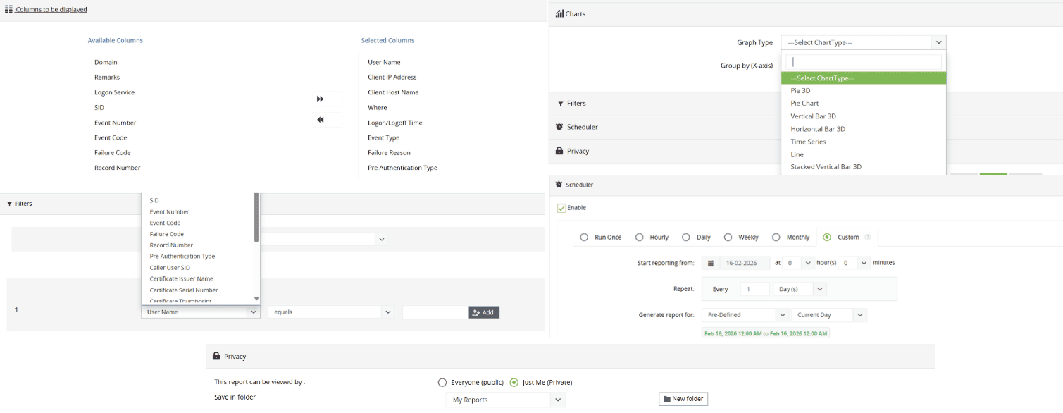This screenshot has width=1063, height=413.
Task: Disable the Enable checkbox in Scheduler
Action: click(x=561, y=207)
